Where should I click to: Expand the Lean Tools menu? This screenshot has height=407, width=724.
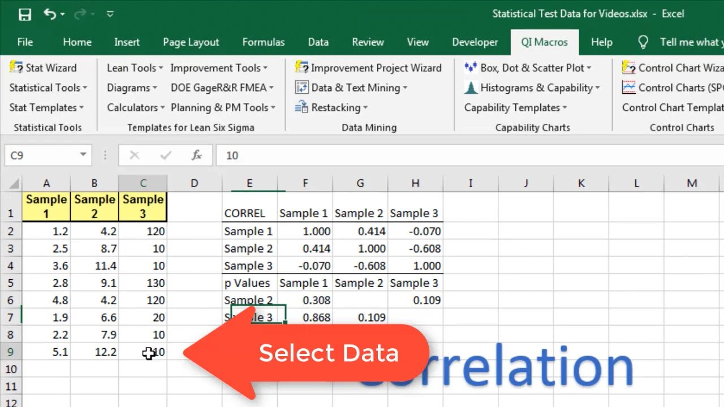(x=135, y=68)
